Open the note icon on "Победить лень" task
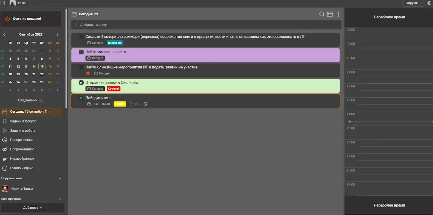433x215 pixels. pos(146,104)
